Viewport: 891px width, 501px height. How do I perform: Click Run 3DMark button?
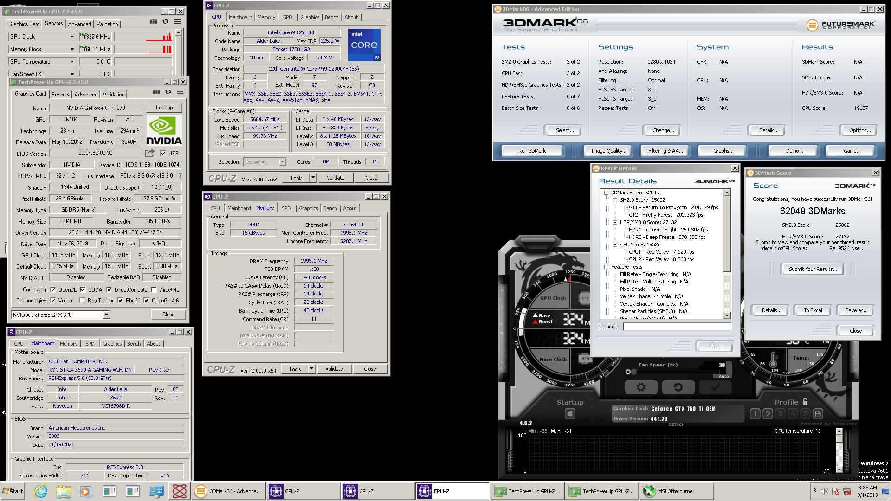532,151
